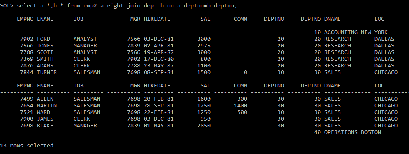Click hire date 19-APR-87
The height and width of the screenshot is (154, 409).
click(x=159, y=52)
